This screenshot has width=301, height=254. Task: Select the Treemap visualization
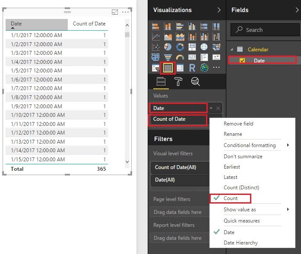(x=192, y=47)
